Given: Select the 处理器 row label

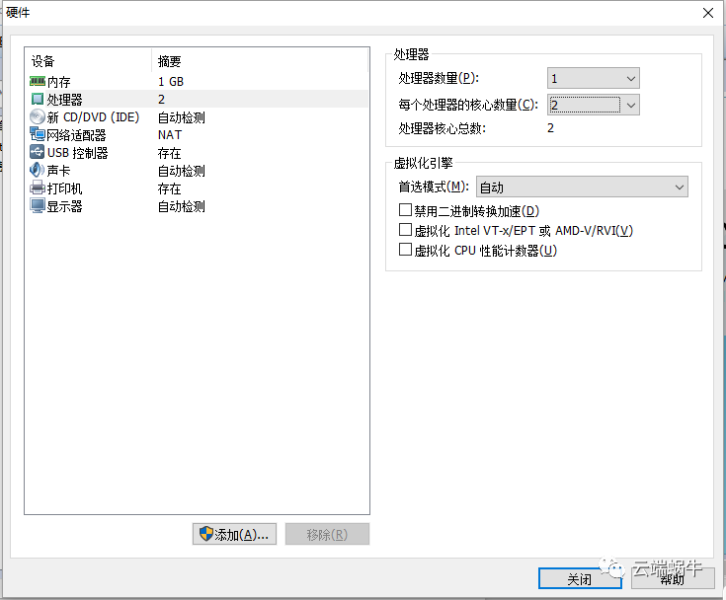Looking at the screenshot, I should [x=65, y=100].
